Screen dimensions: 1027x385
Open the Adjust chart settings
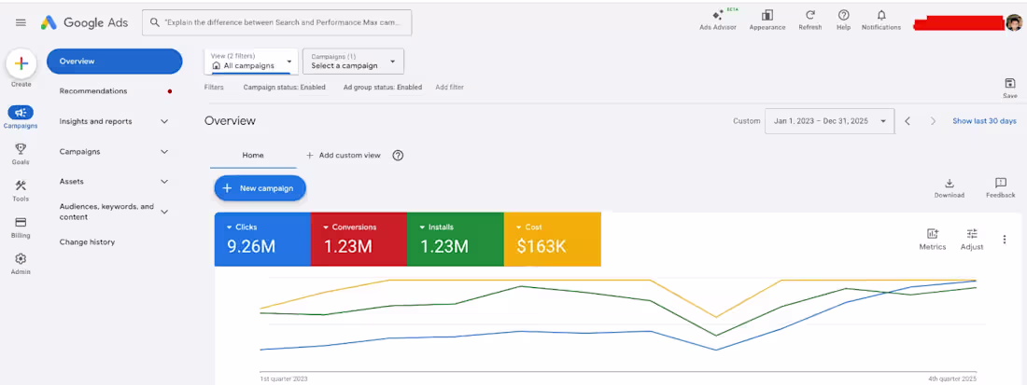click(x=971, y=240)
